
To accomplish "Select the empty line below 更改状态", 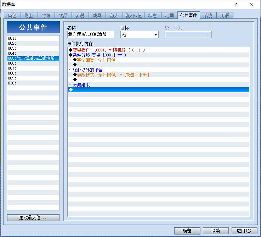I will pyautogui.click(x=158, y=80).
